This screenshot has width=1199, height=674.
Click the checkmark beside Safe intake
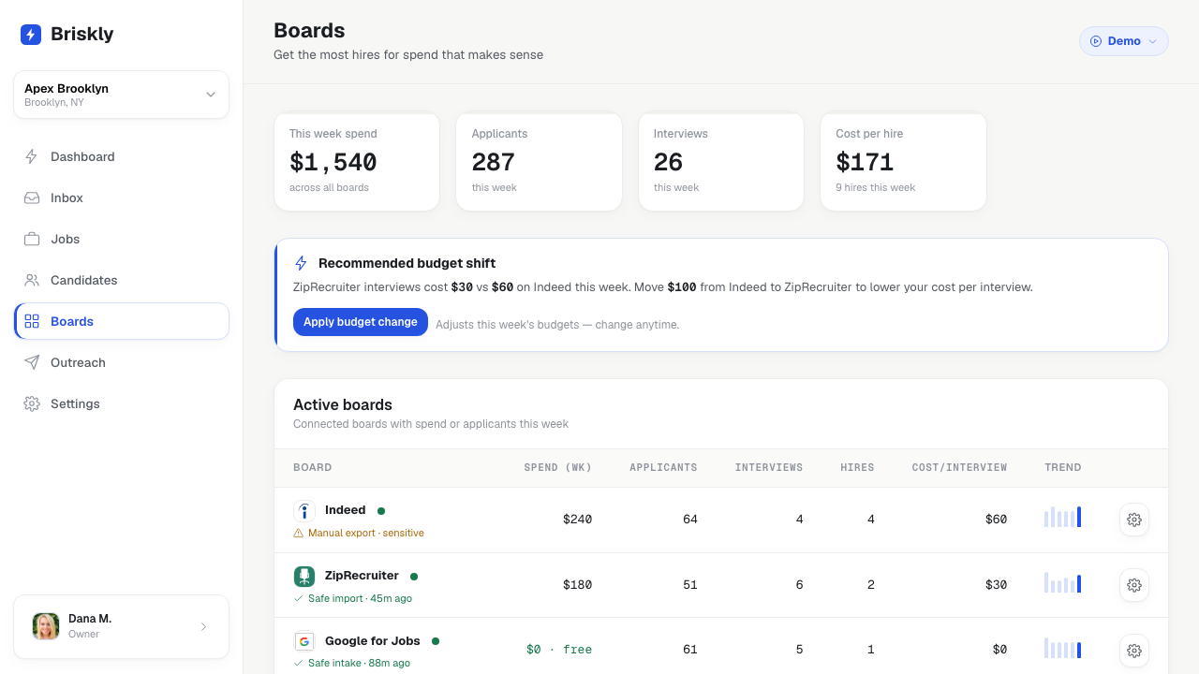pyautogui.click(x=299, y=663)
